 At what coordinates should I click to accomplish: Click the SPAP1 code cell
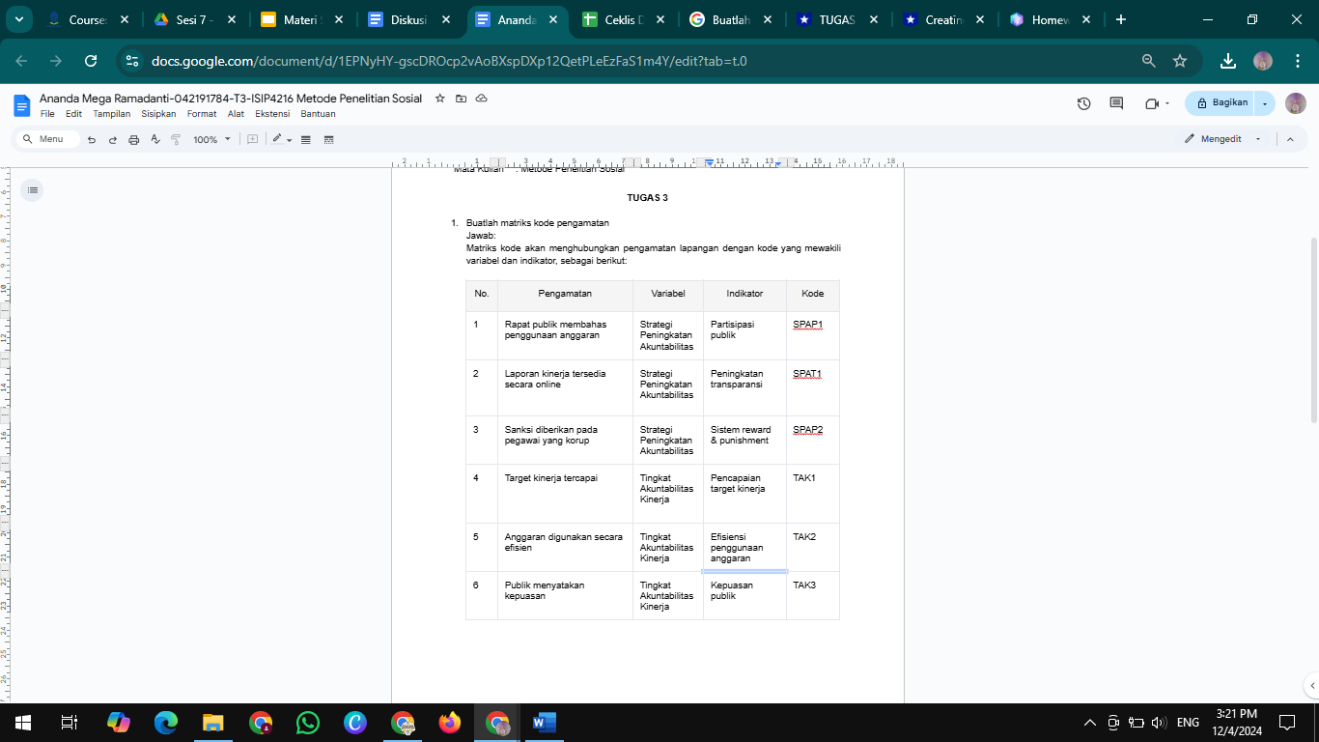click(x=812, y=335)
